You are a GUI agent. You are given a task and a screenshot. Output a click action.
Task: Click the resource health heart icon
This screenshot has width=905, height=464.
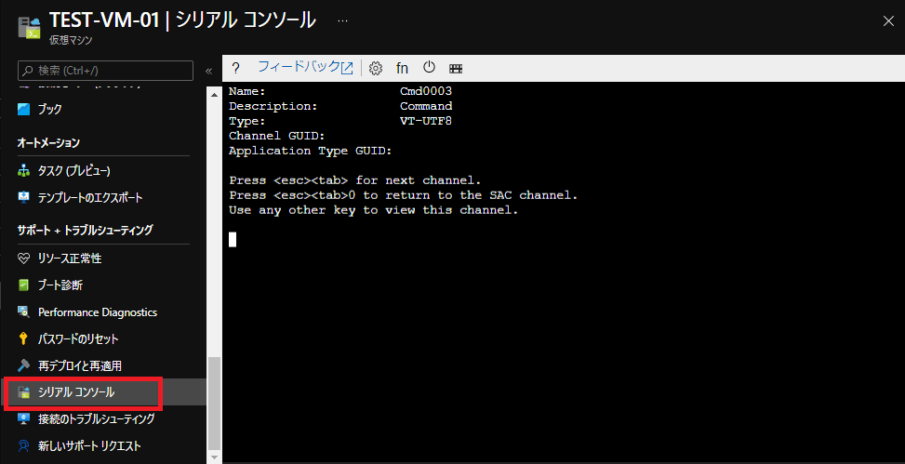pyautogui.click(x=23, y=258)
